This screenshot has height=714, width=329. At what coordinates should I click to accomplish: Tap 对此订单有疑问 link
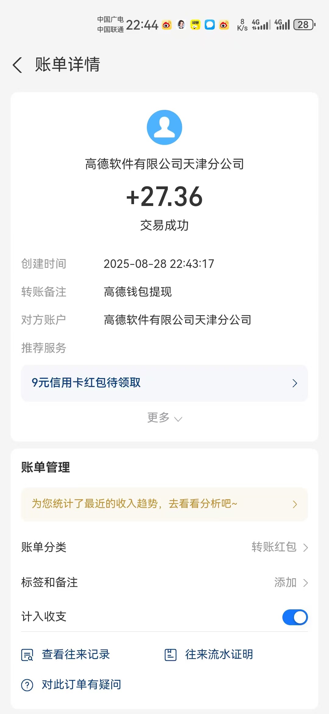(81, 685)
